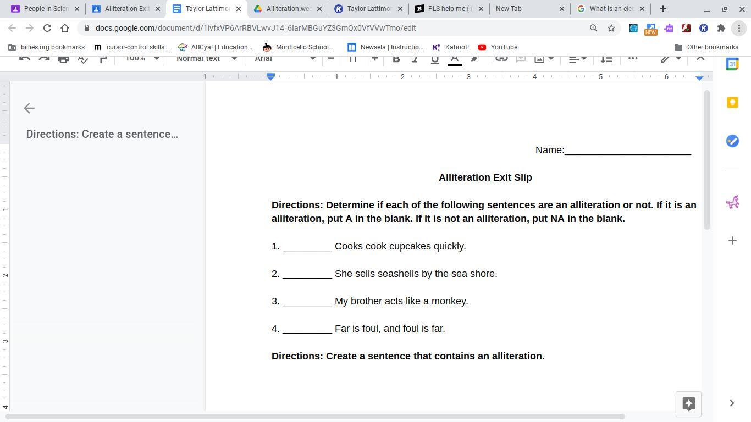The width and height of the screenshot is (751, 422).
Task: Open the YouTube bookmark
Action: [x=498, y=47]
